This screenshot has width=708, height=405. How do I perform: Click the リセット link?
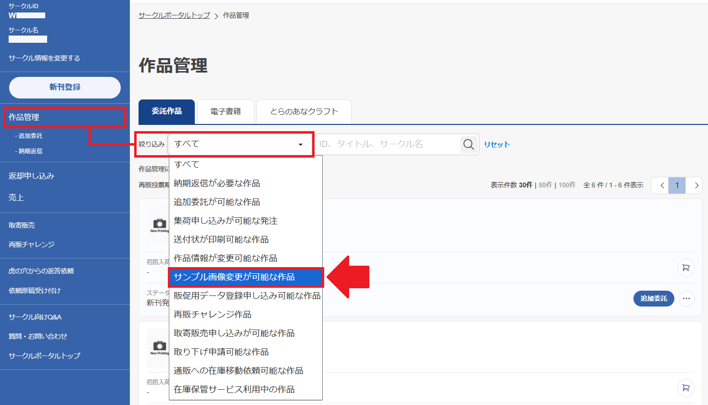pos(497,145)
